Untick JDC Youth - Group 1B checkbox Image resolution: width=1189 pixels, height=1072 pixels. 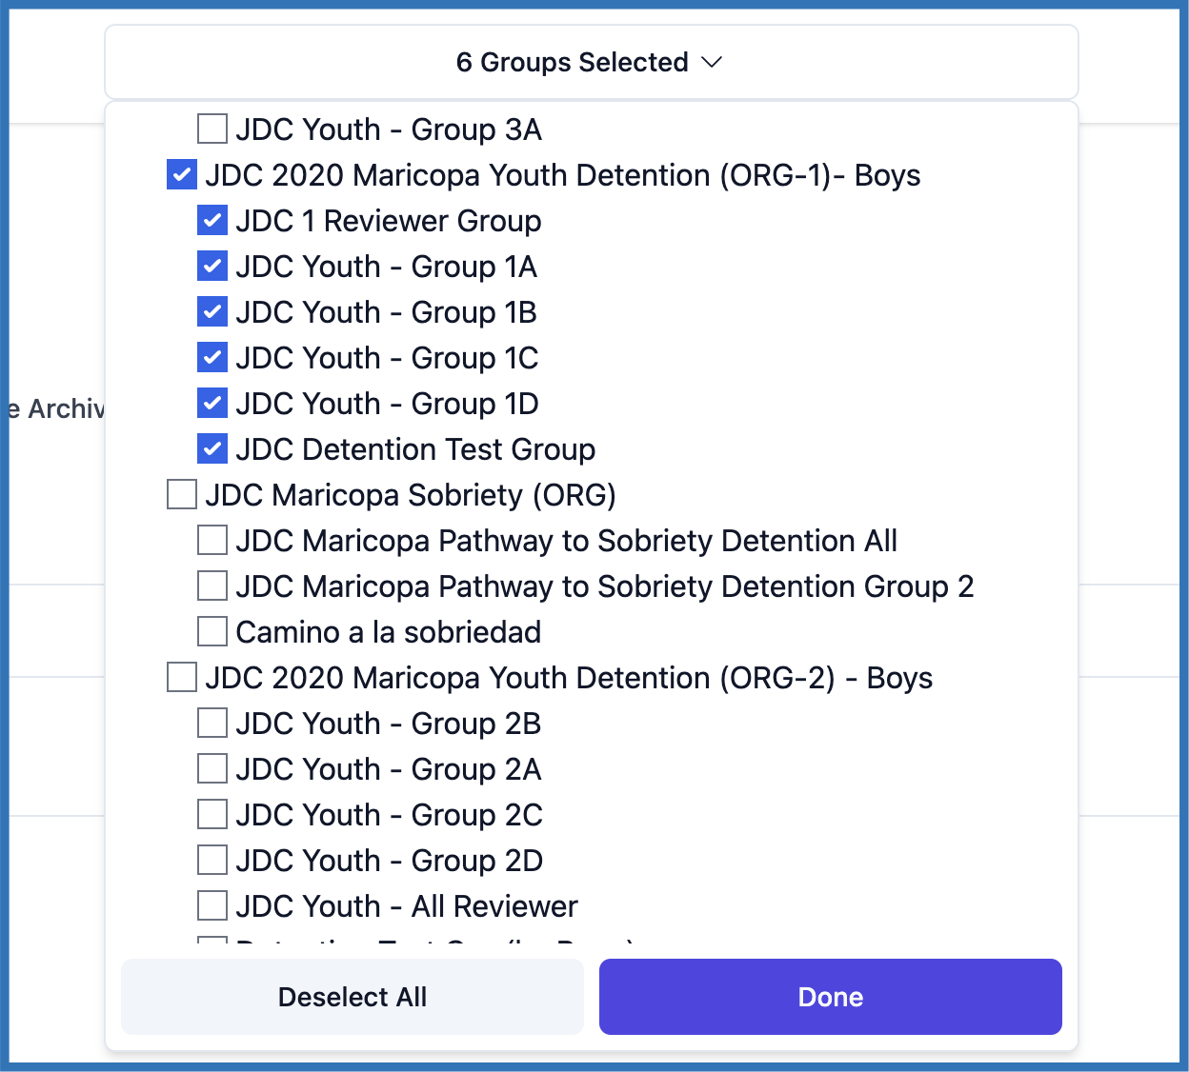tap(212, 311)
